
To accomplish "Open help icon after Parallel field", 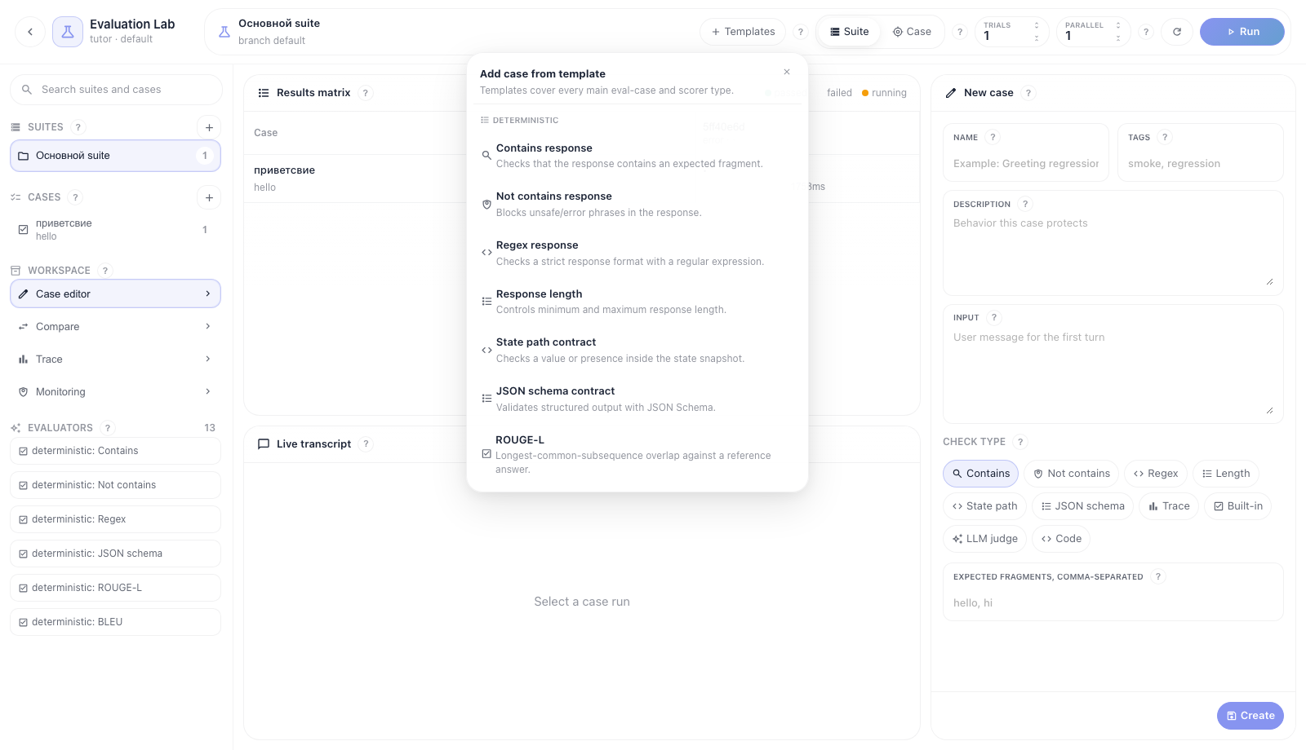I will point(1146,32).
